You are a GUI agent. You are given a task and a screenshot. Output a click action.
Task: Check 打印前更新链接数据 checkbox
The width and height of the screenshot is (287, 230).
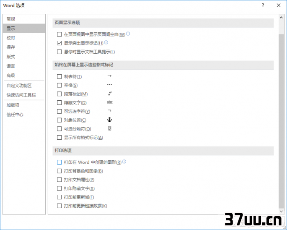pyautogui.click(x=59, y=206)
